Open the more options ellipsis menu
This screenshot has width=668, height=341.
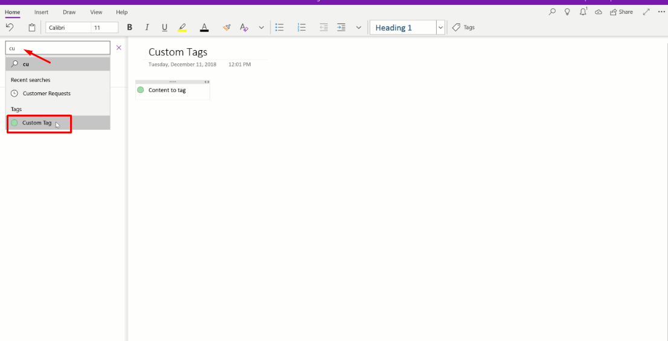coord(661,12)
